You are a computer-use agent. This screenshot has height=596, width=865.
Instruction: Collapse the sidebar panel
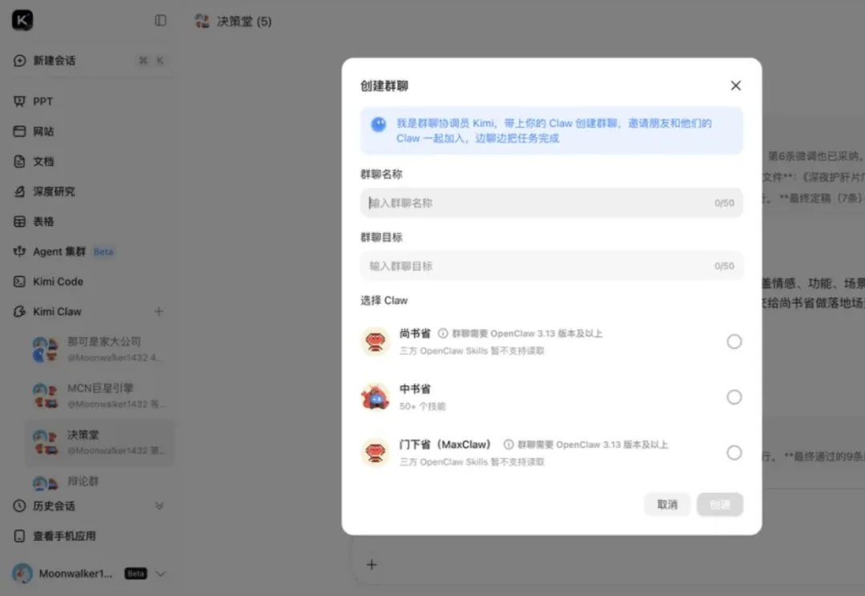pos(159,20)
